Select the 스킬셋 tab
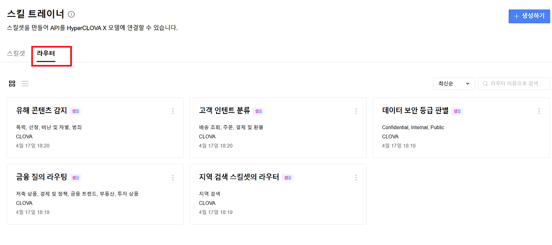The image size is (552, 245). pos(16,54)
